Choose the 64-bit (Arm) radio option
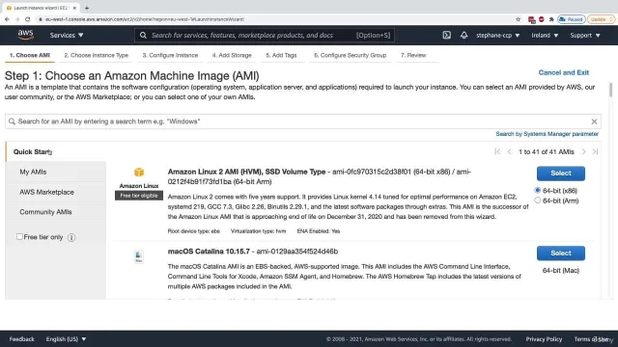 [x=537, y=200]
